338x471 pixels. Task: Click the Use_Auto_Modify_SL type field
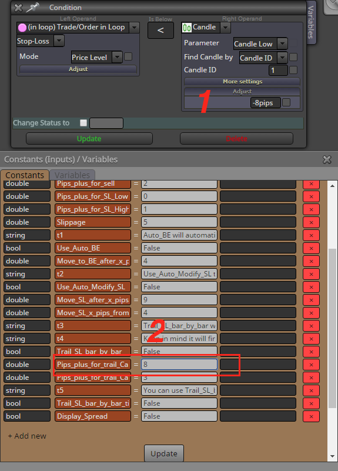click(27, 287)
